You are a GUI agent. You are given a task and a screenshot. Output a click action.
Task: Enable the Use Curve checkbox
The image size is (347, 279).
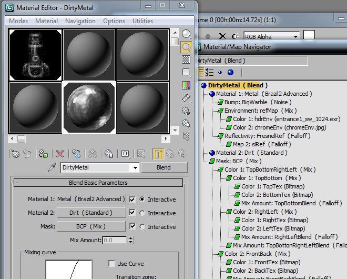click(111, 264)
